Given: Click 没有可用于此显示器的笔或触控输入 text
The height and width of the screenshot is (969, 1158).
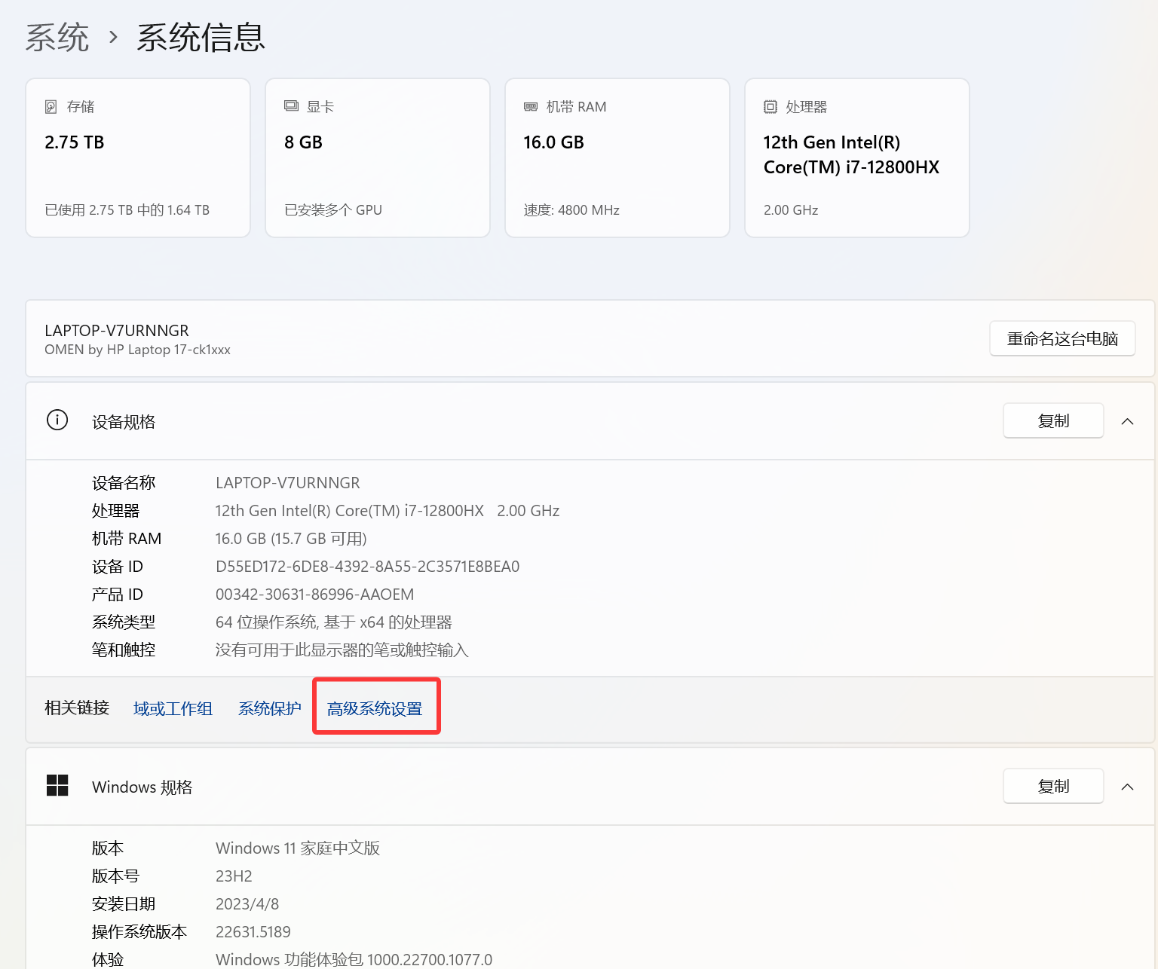Looking at the screenshot, I should tap(342, 650).
